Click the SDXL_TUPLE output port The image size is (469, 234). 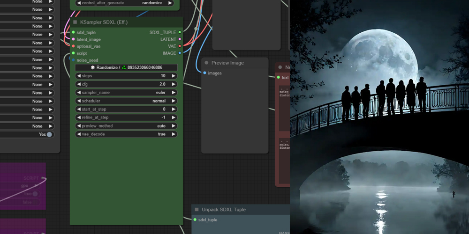pyautogui.click(x=180, y=32)
